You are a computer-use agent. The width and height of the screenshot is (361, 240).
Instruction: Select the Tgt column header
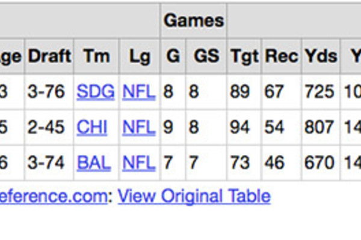click(x=244, y=56)
